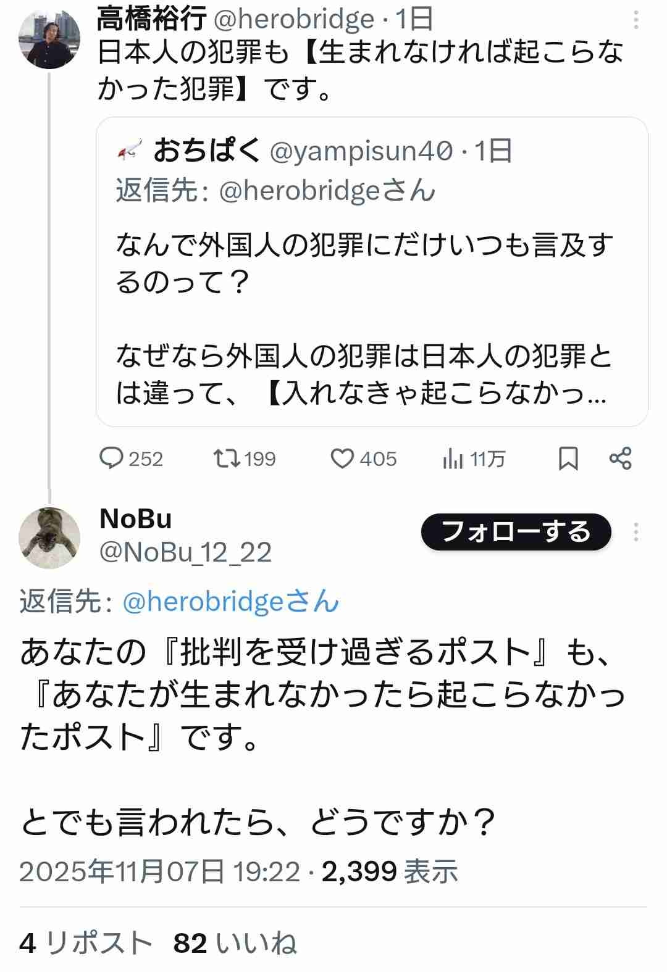The image size is (667, 972).
Task: Click the 2025年11月07日 19:22 timestamp
Action: (x=159, y=871)
